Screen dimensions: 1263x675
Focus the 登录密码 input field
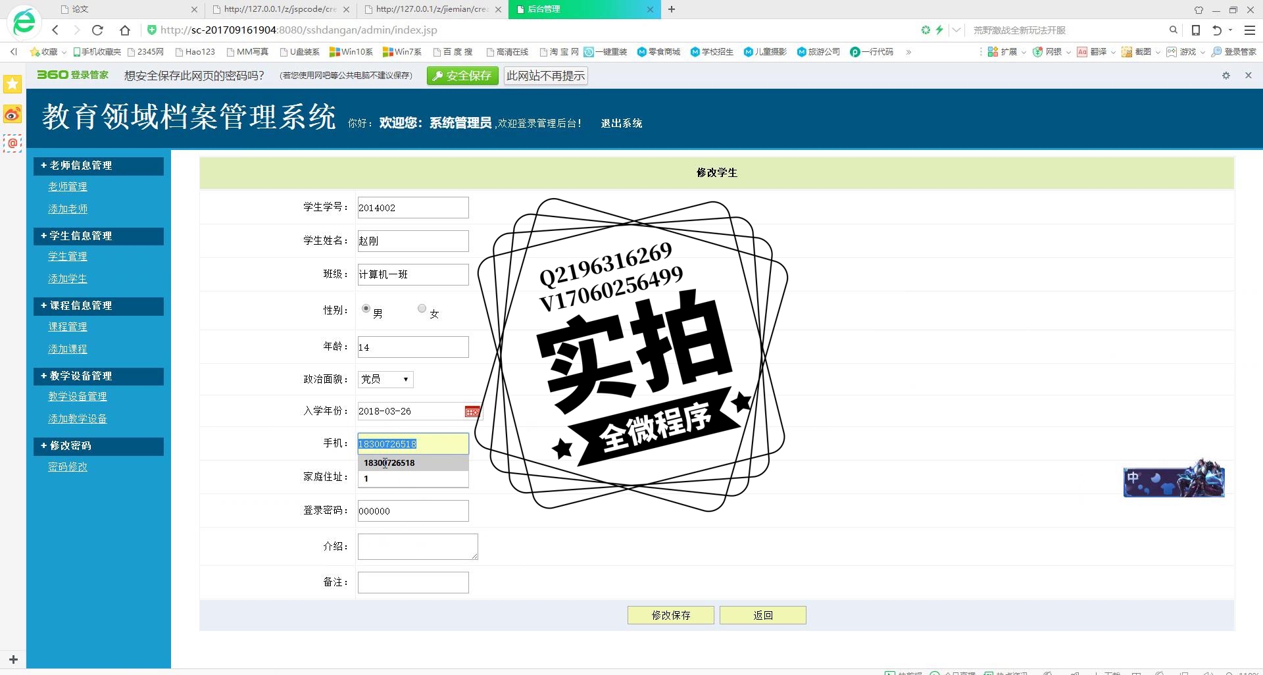click(413, 511)
